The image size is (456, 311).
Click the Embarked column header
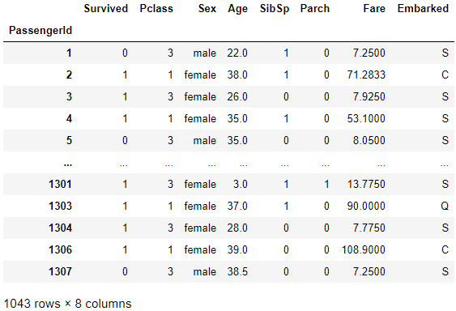(x=423, y=8)
